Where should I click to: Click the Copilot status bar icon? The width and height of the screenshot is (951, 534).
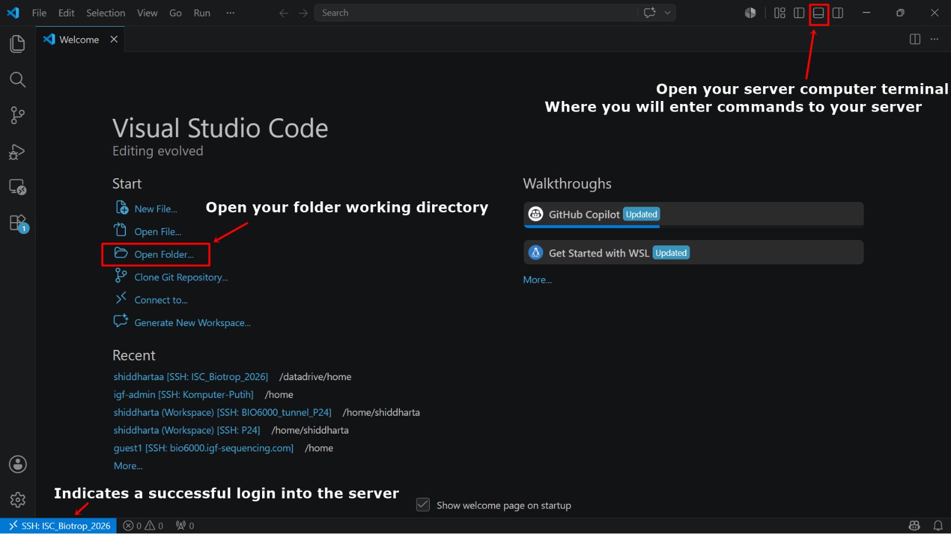coord(914,526)
